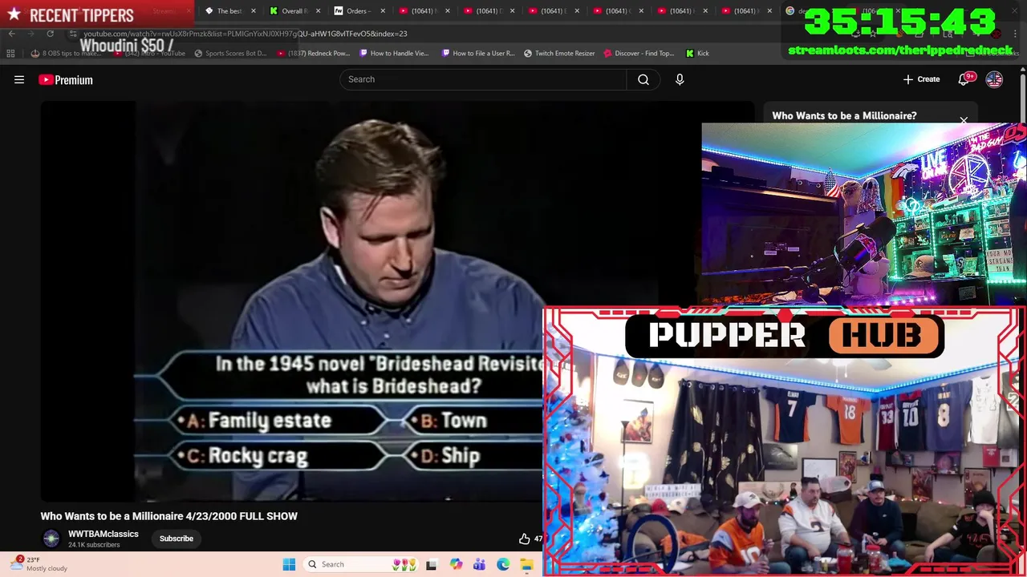Open the account avatar menu

(994, 79)
